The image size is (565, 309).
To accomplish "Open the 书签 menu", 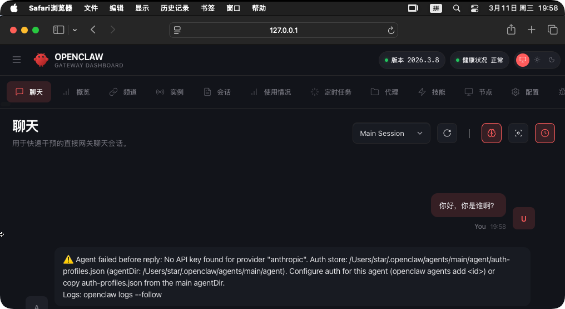I will click(x=207, y=8).
